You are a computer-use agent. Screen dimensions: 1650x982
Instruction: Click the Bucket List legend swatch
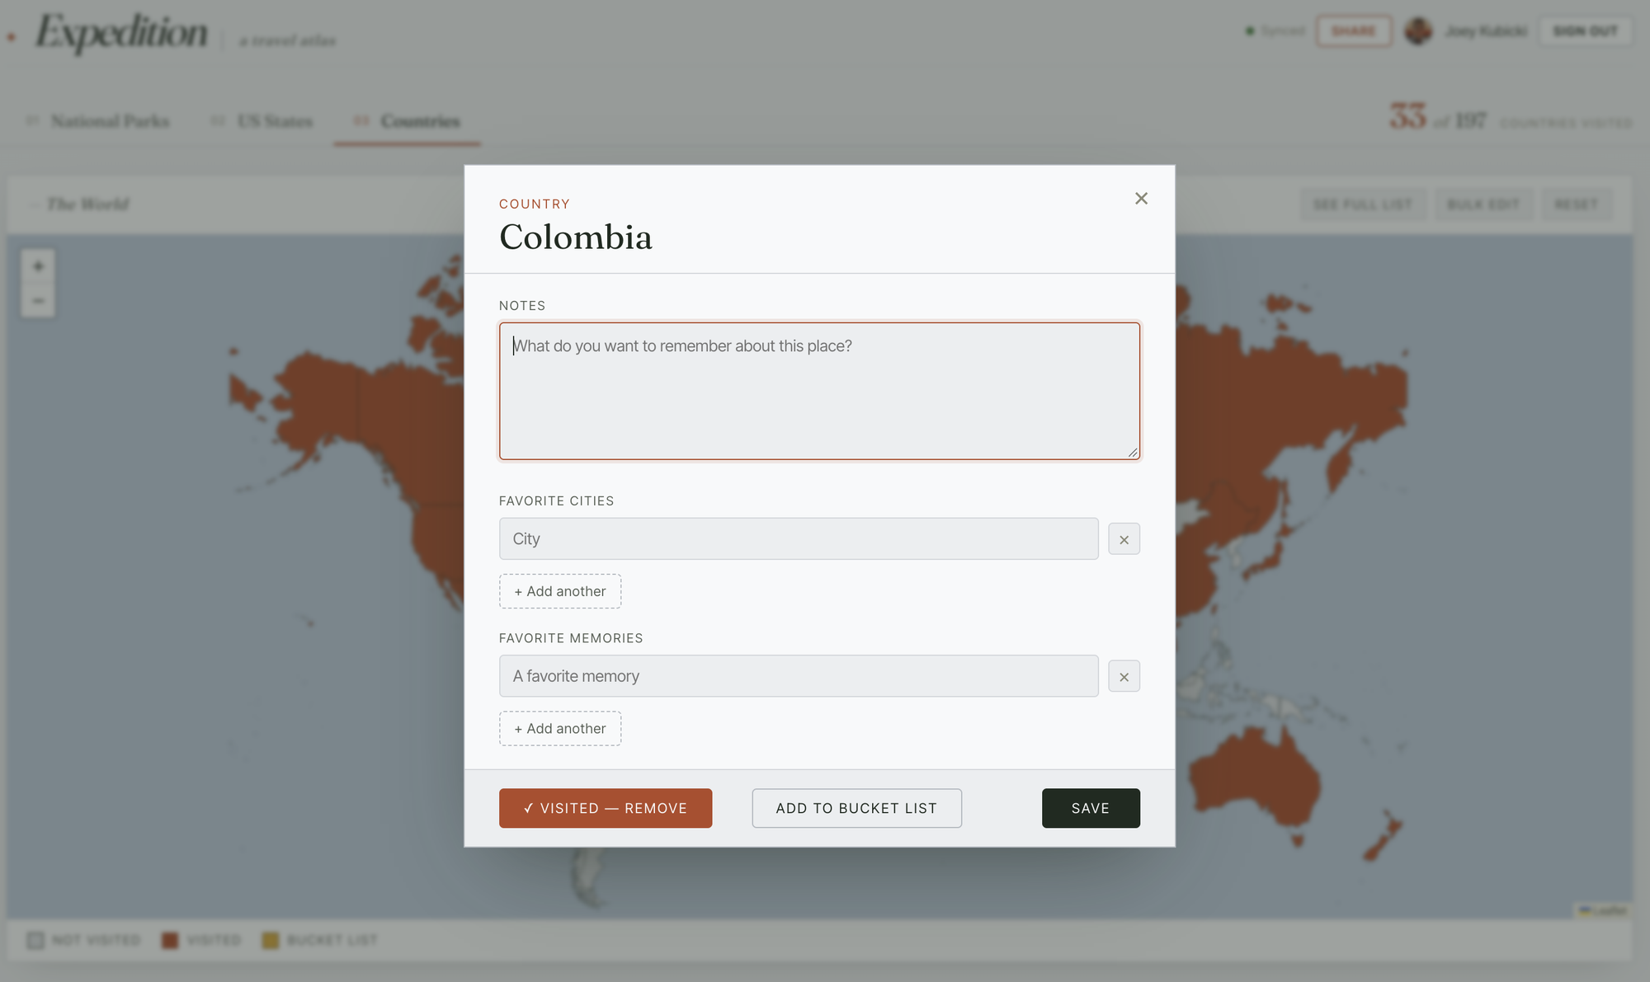click(x=270, y=941)
